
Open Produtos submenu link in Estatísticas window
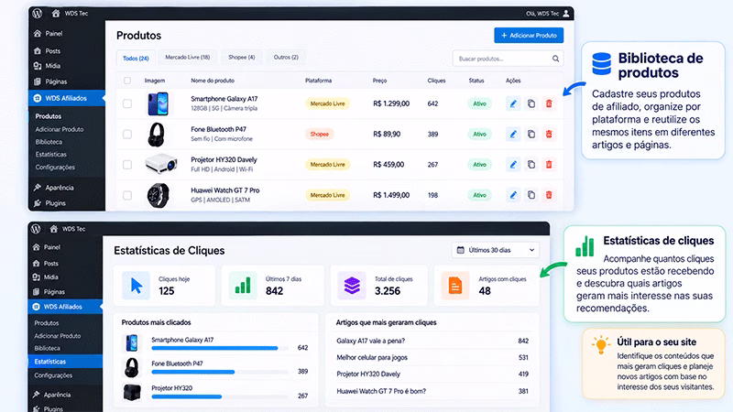coord(47,323)
